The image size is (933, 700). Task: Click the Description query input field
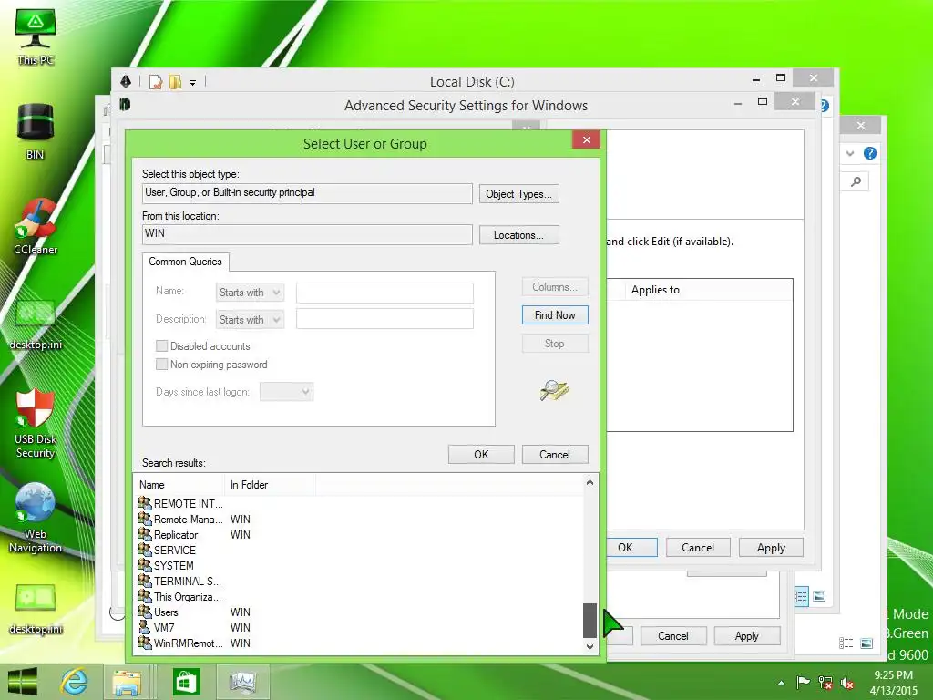click(x=384, y=319)
